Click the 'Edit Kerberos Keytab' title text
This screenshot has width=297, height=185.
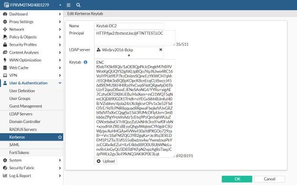[x=85, y=14]
